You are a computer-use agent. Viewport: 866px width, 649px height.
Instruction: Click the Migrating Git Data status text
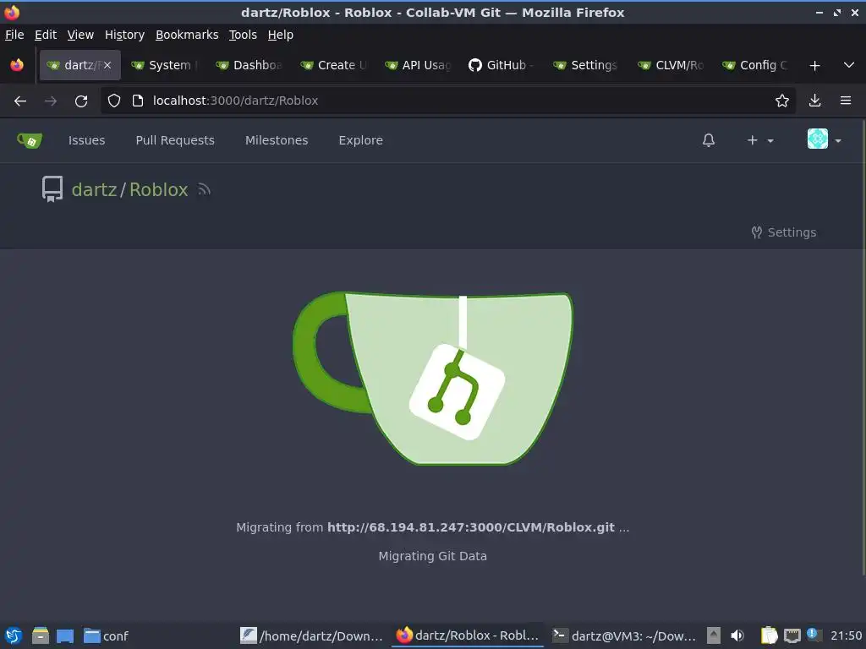click(x=432, y=556)
